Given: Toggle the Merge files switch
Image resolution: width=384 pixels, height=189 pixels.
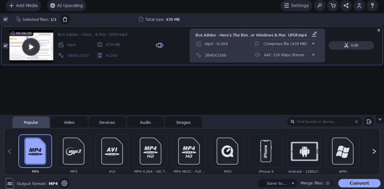Looking at the screenshot, I should pos(330,183).
